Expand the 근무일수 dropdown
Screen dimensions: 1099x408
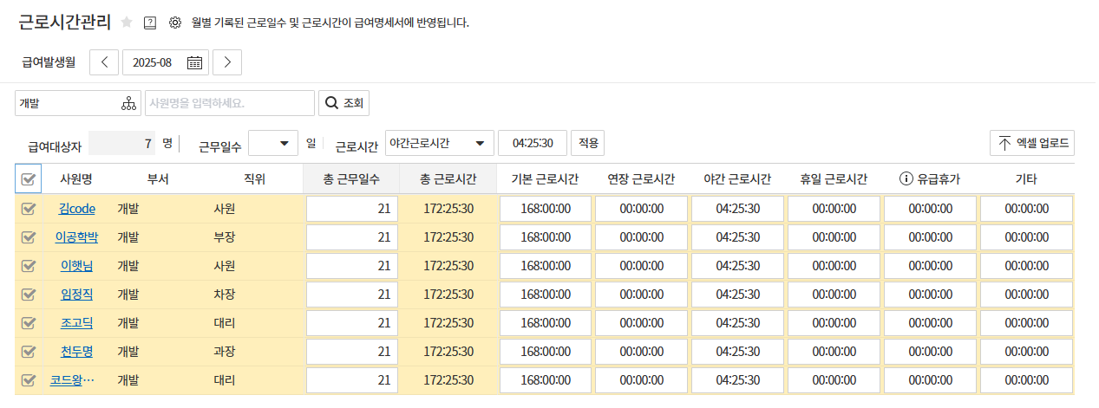click(273, 143)
